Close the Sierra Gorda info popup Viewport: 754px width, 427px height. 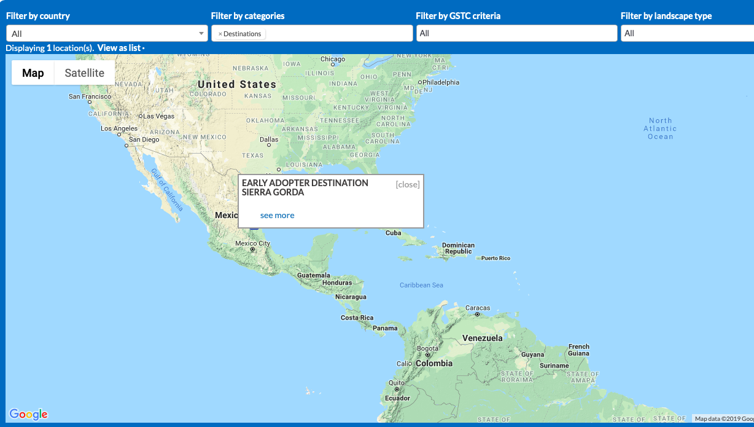pos(408,184)
